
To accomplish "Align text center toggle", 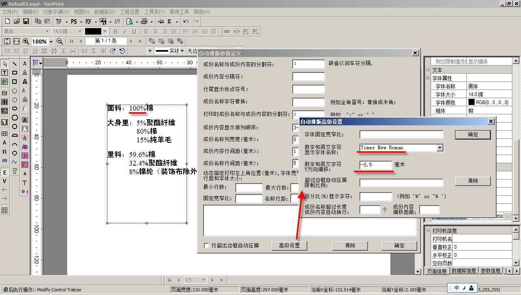I will pyautogui.click(x=155, y=31).
